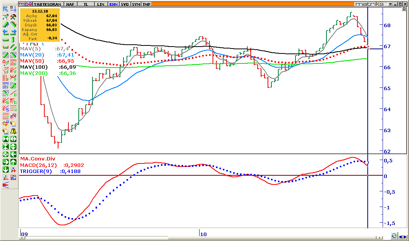This screenshot has width=409, height=241.
Task: Toggle the KHN button in title bar
Action: [x=113, y=4]
